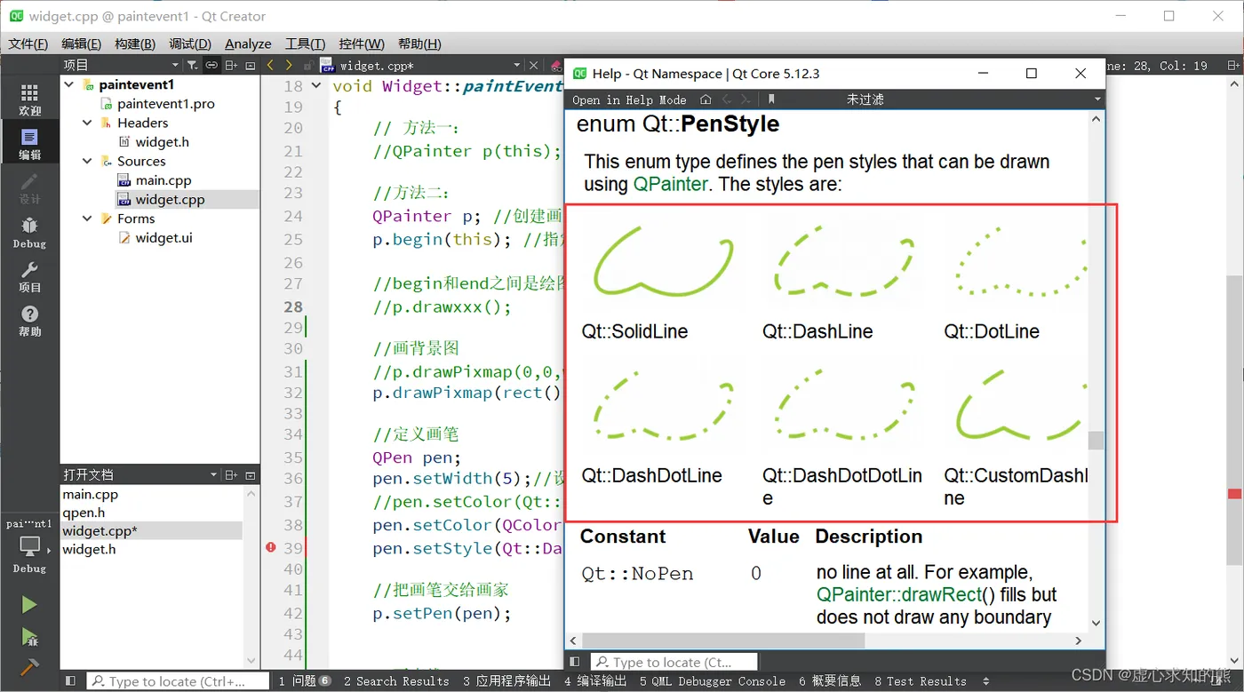Fold the paintEvent function at line 18
Screen dimensions: 1244x692
coord(316,86)
